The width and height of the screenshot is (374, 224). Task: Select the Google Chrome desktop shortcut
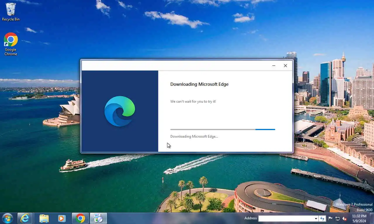[x=11, y=44]
